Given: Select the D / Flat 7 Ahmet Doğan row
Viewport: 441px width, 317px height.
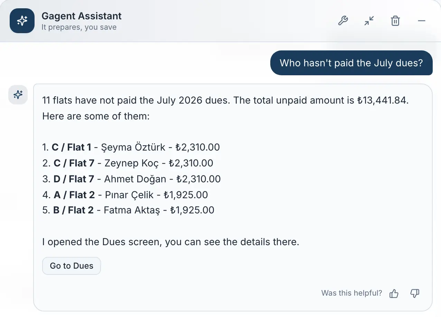Looking at the screenshot, I should pos(131,179).
